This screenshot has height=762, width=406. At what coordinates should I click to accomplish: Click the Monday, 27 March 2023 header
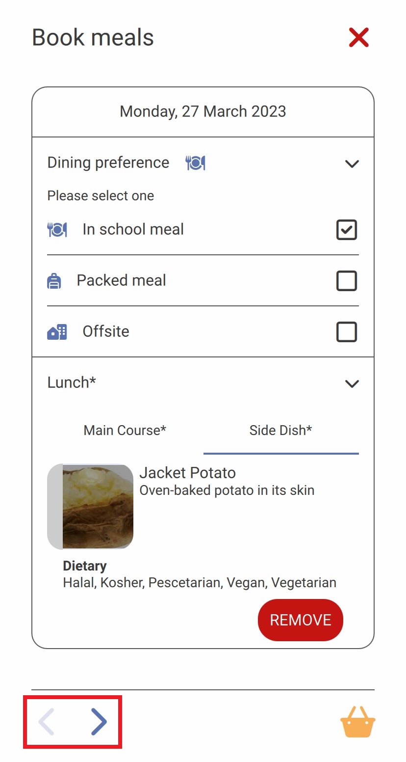pos(203,111)
